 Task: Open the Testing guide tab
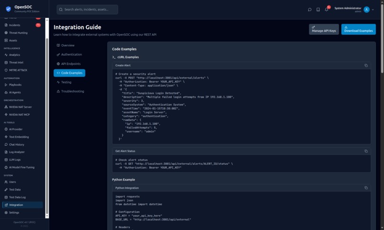[64, 82]
